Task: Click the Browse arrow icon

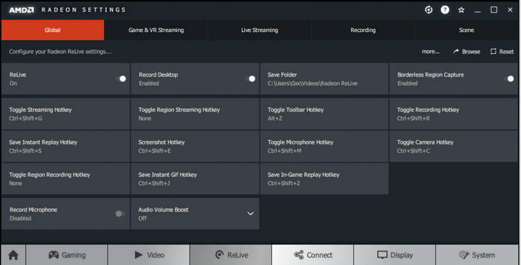Action: coord(456,51)
